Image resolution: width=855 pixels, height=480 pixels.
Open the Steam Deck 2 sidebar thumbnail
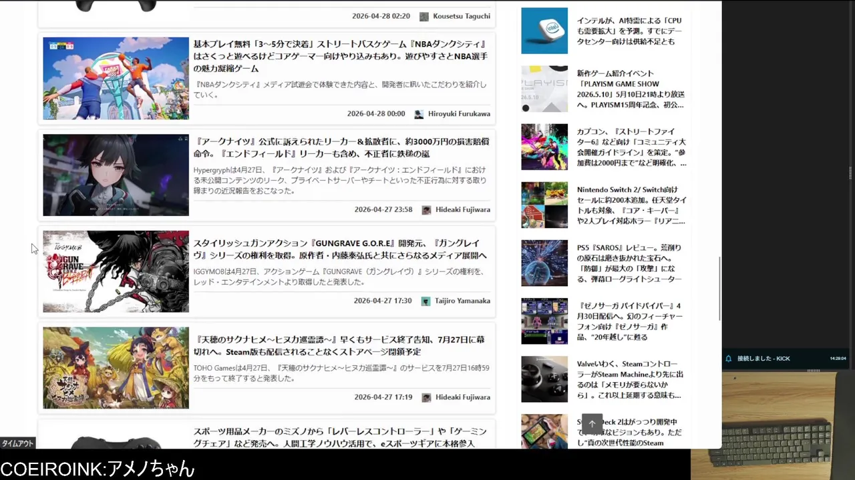pyautogui.click(x=544, y=431)
